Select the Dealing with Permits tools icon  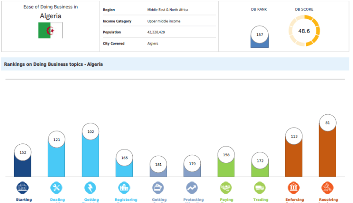(x=57, y=187)
